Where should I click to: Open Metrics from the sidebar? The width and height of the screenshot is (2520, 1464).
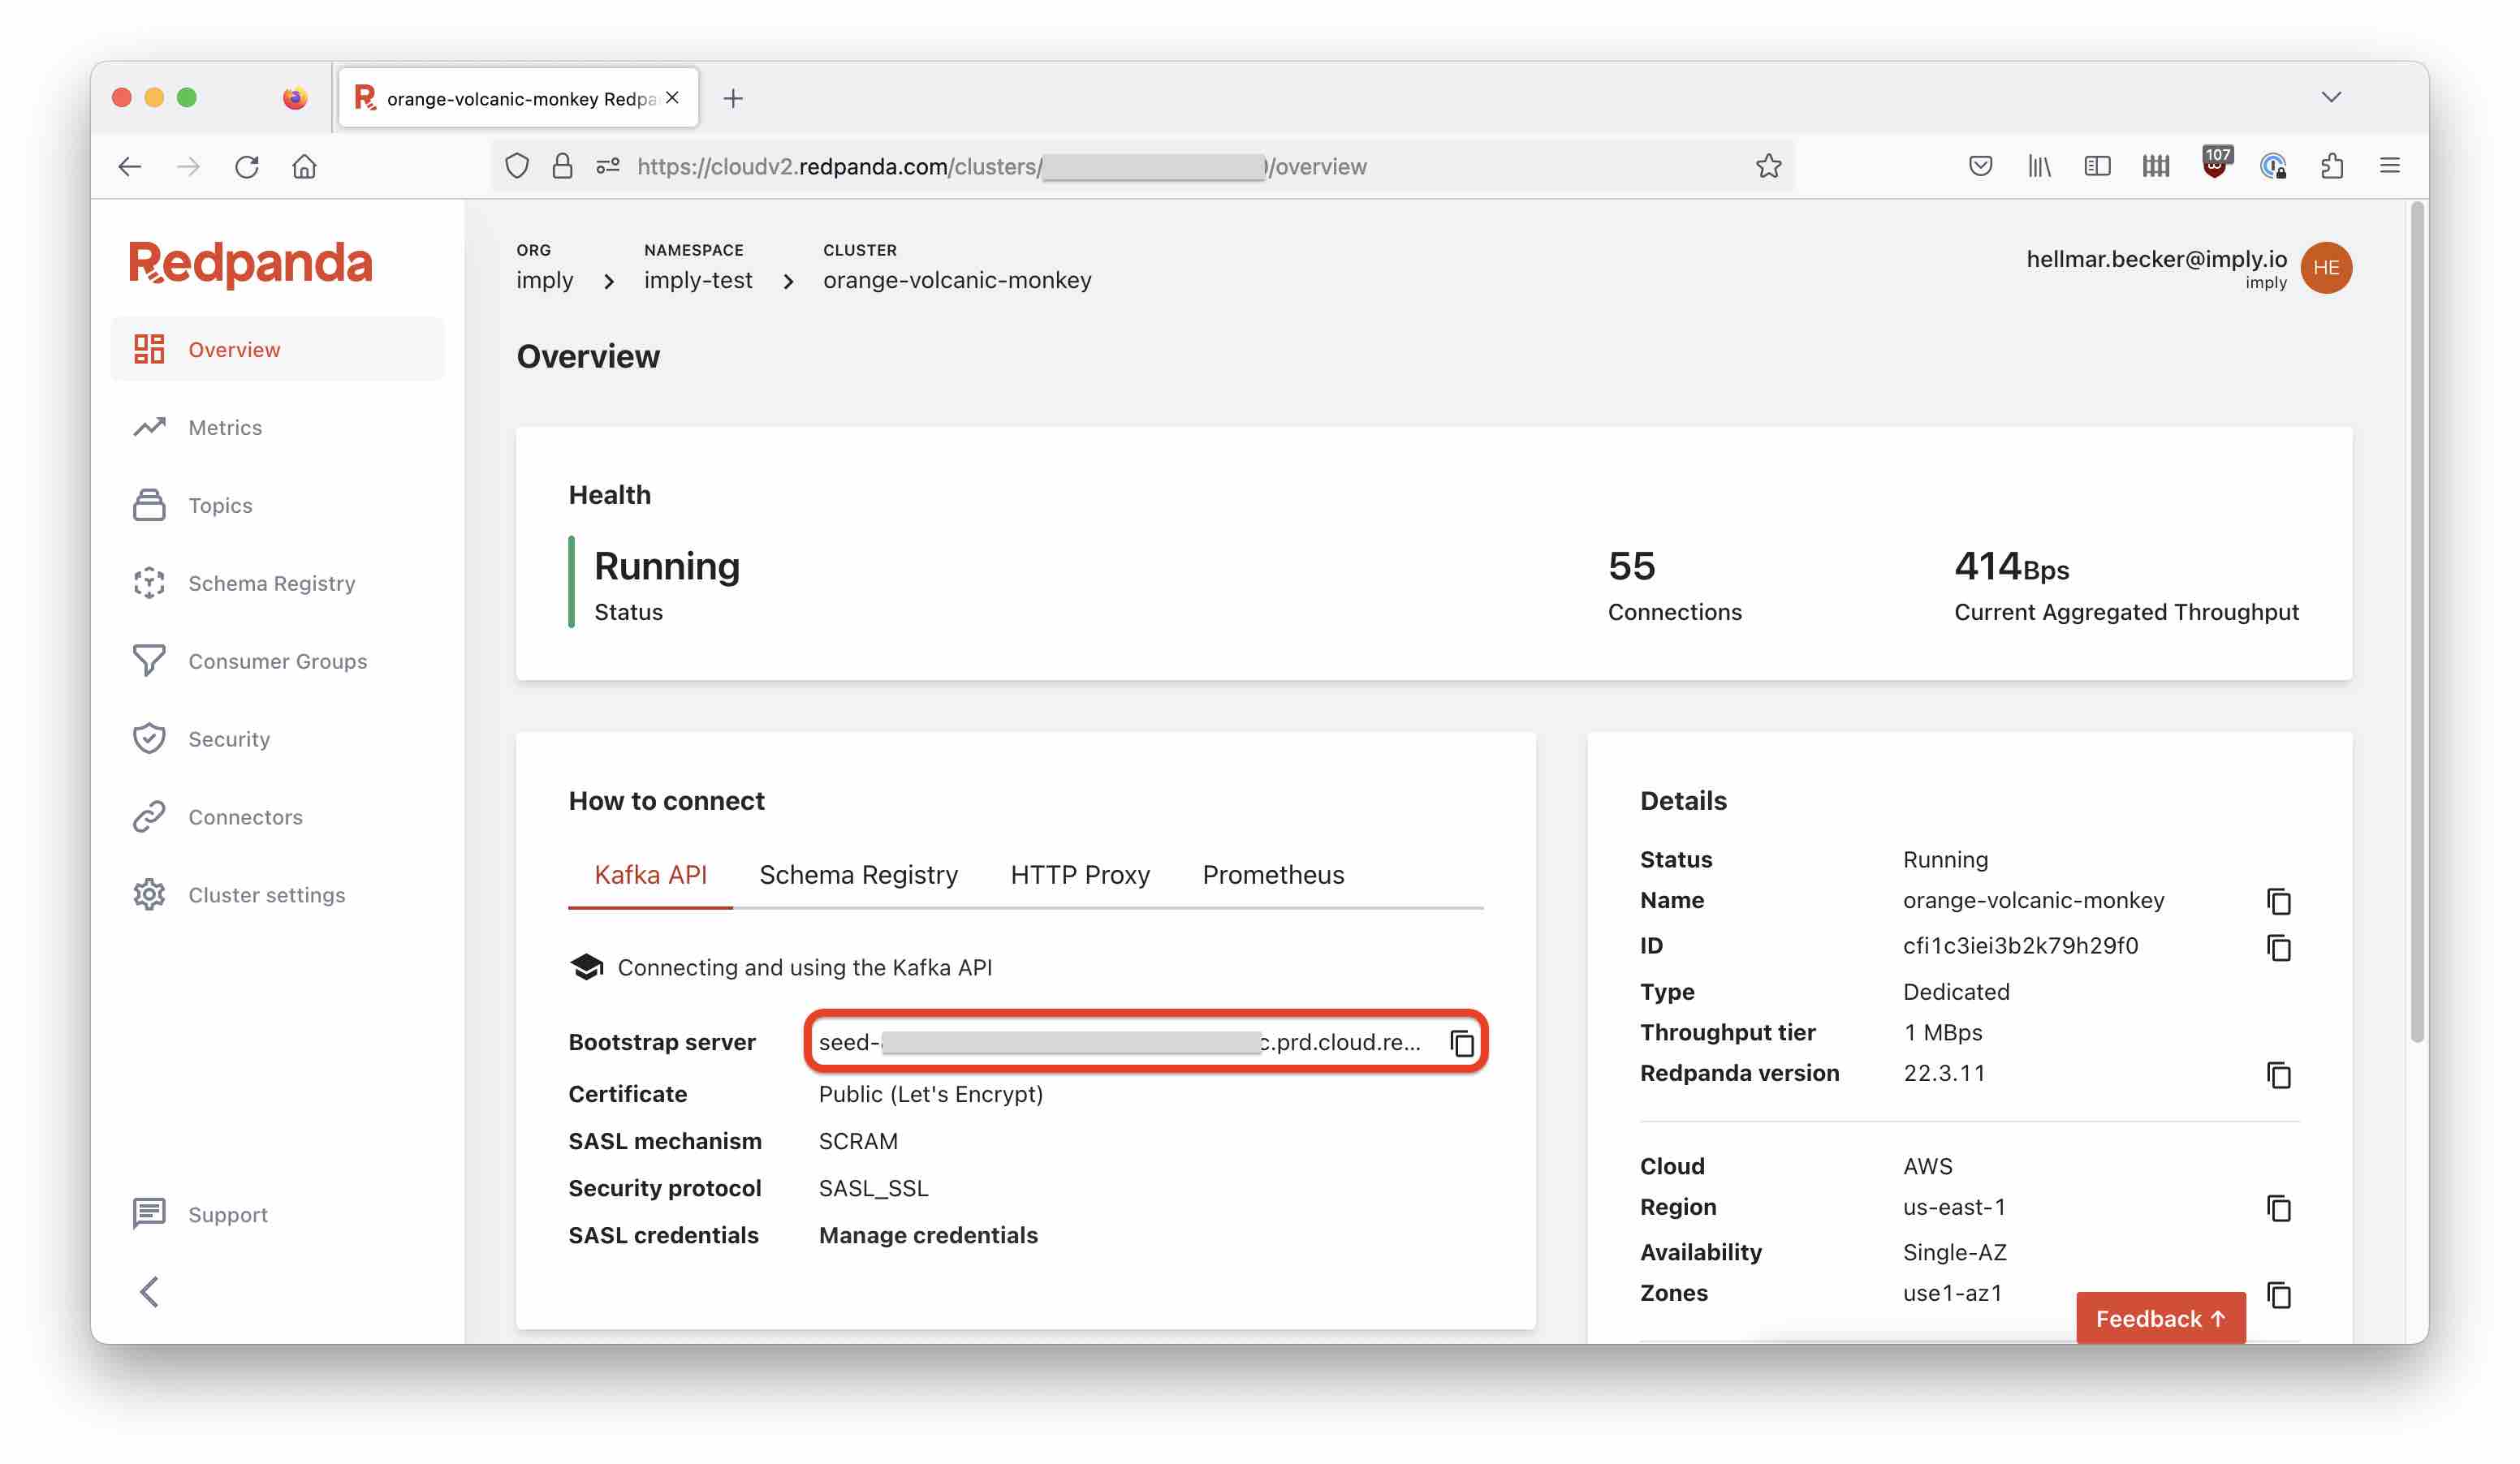click(x=224, y=427)
